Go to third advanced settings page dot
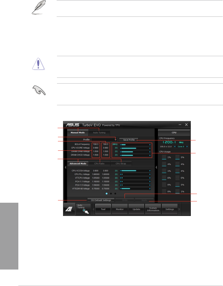Viewport: 223px width, 286px height. (115, 194)
